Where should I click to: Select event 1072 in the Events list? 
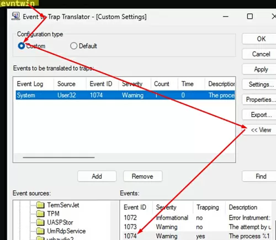tap(130, 218)
